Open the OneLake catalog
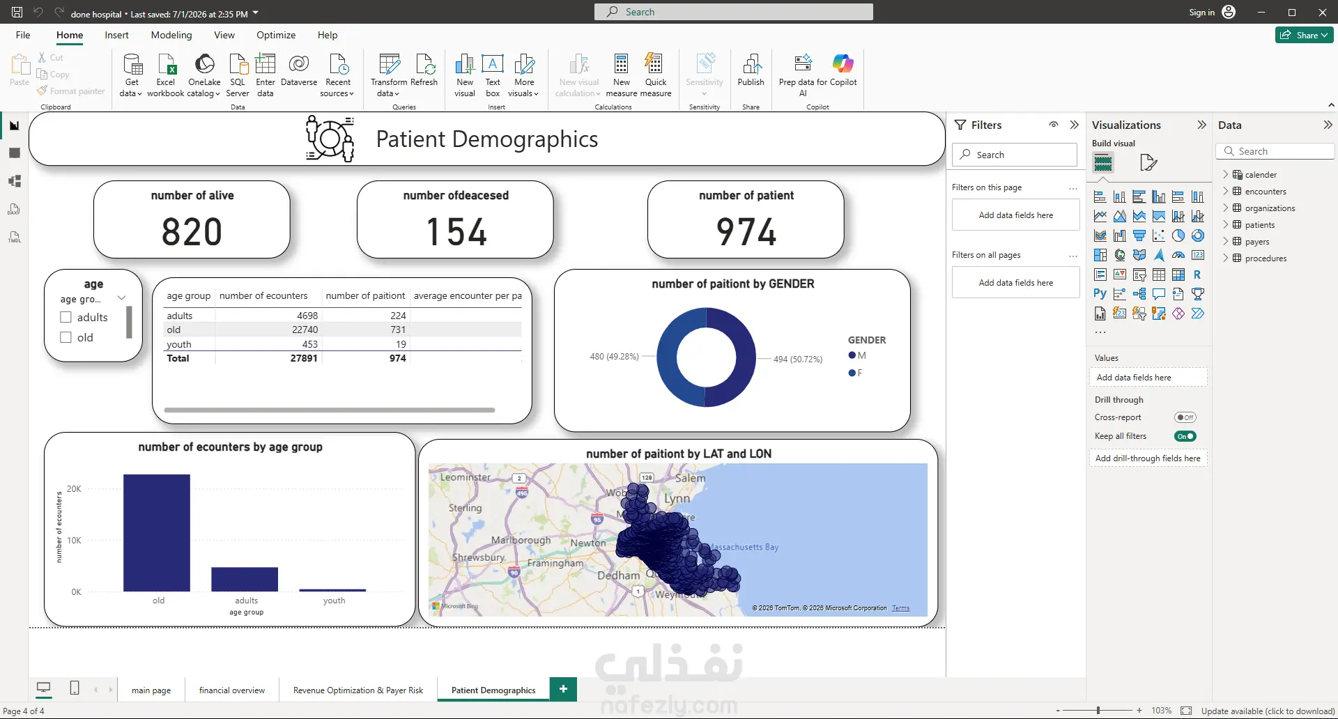1338x719 pixels. (x=204, y=75)
